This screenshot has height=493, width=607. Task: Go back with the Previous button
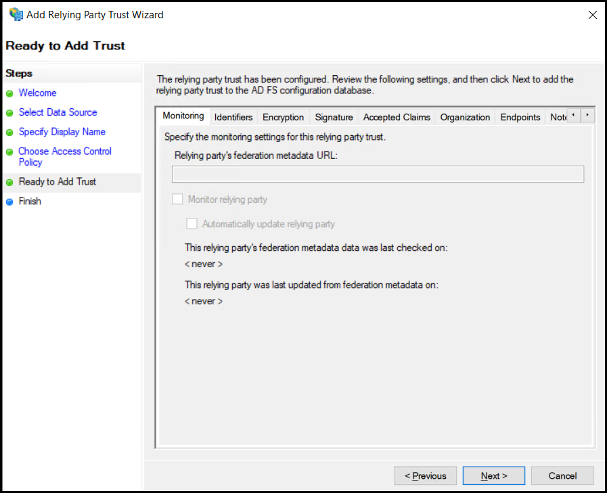coord(425,475)
